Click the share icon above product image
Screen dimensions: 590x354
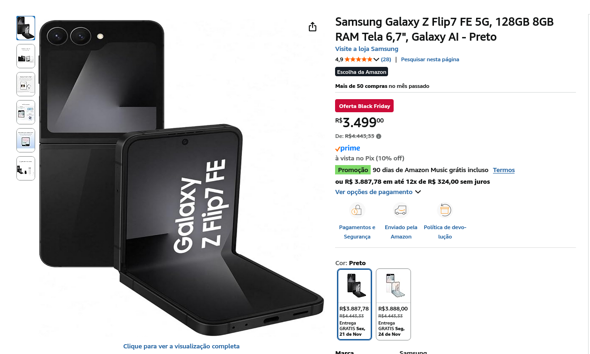(x=313, y=27)
